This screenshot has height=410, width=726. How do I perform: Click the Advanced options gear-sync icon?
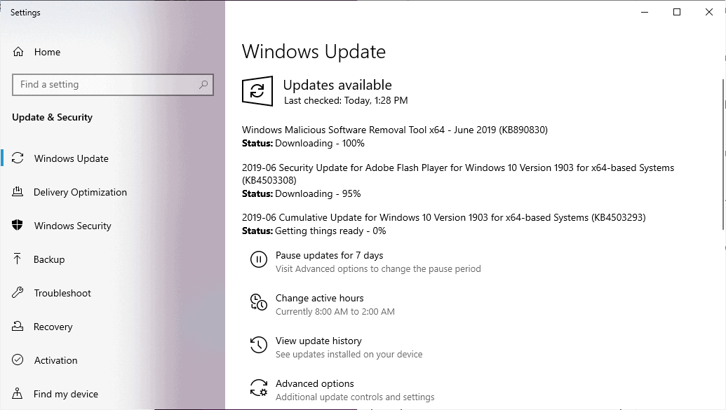[x=259, y=388]
